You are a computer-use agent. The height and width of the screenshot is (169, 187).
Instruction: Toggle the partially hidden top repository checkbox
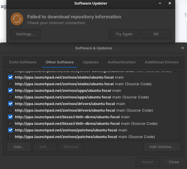tap(10, 72)
